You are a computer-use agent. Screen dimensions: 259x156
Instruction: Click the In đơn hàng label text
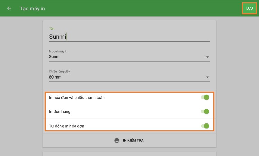click(x=60, y=111)
